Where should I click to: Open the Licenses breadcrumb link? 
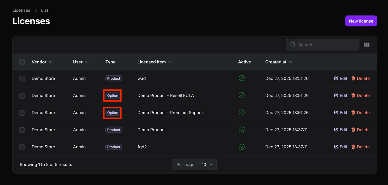(x=21, y=10)
